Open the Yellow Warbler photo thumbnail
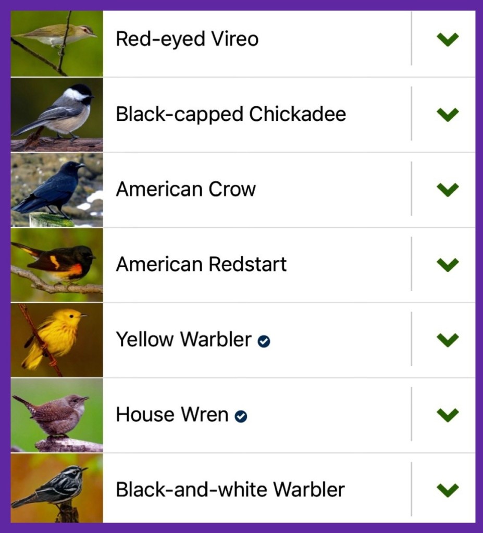 [x=57, y=340]
